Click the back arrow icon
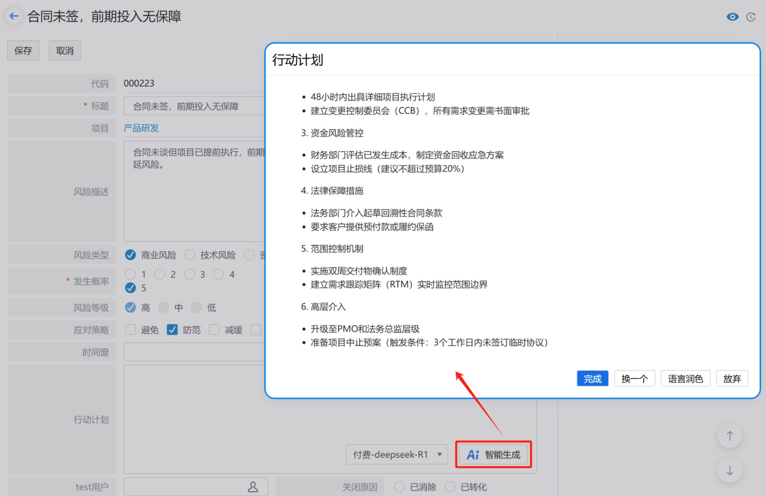Viewport: 766px width, 496px height. [14, 16]
